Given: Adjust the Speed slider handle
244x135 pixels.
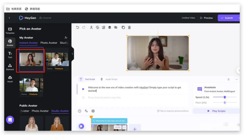Looking at the screenshot, I should coord(225,97).
